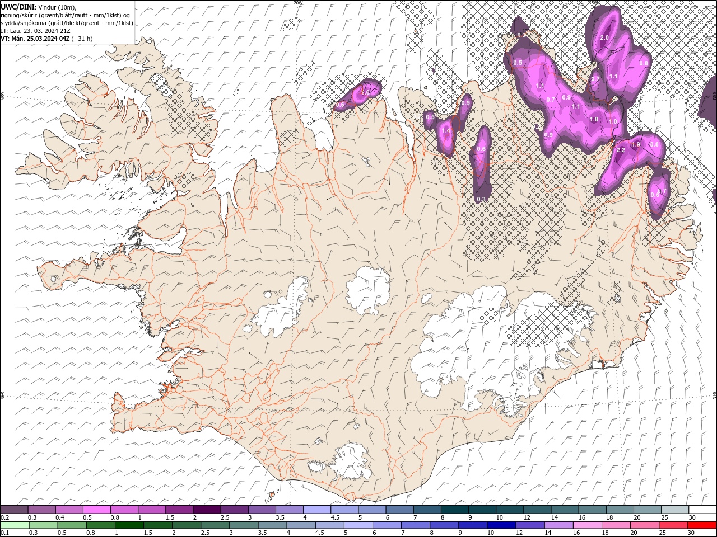Click the light blue top-row swatch labeled 4
Image resolution: width=717 pixels, height=537 pixels.
316,510
